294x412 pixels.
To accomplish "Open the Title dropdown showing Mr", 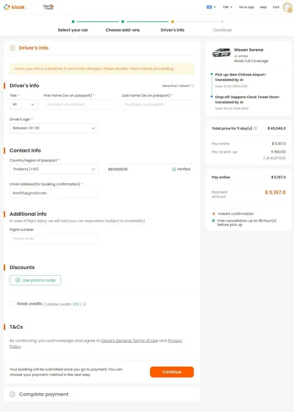I will [x=24, y=104].
